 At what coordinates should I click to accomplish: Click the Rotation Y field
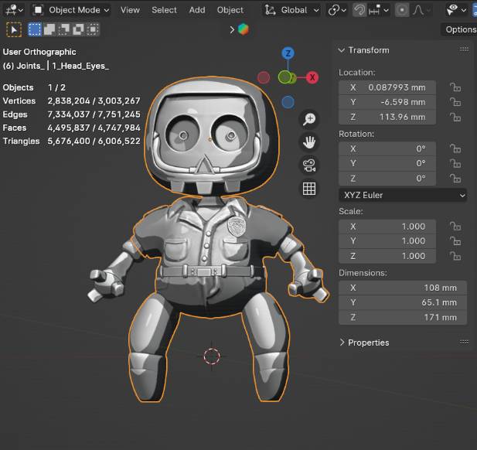coord(387,163)
